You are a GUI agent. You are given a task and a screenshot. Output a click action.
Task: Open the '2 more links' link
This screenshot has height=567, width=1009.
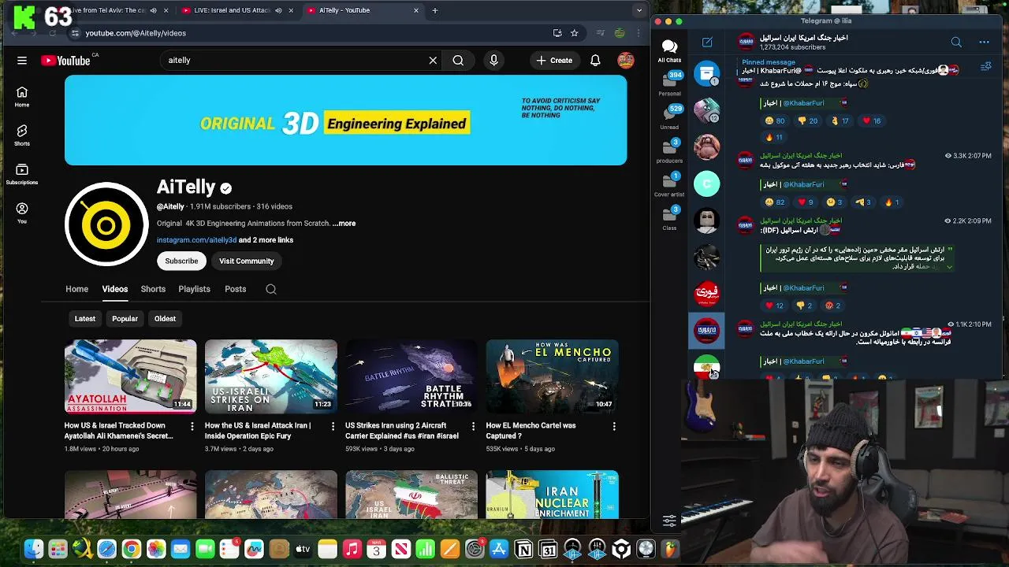(266, 240)
